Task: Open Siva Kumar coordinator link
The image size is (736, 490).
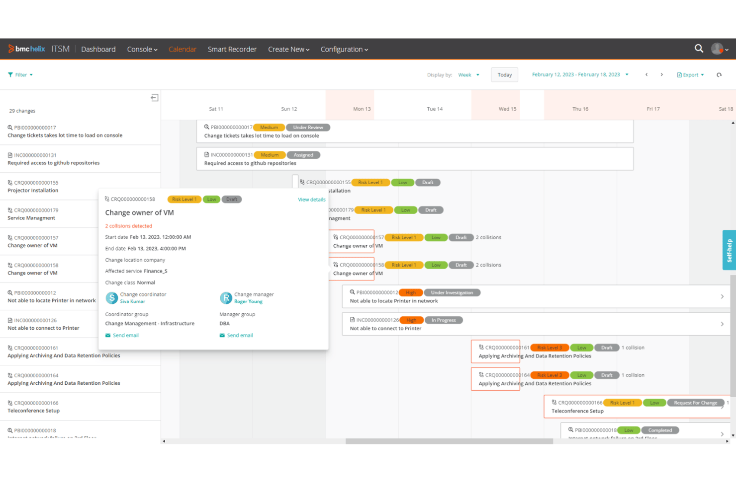Action: pos(132,301)
